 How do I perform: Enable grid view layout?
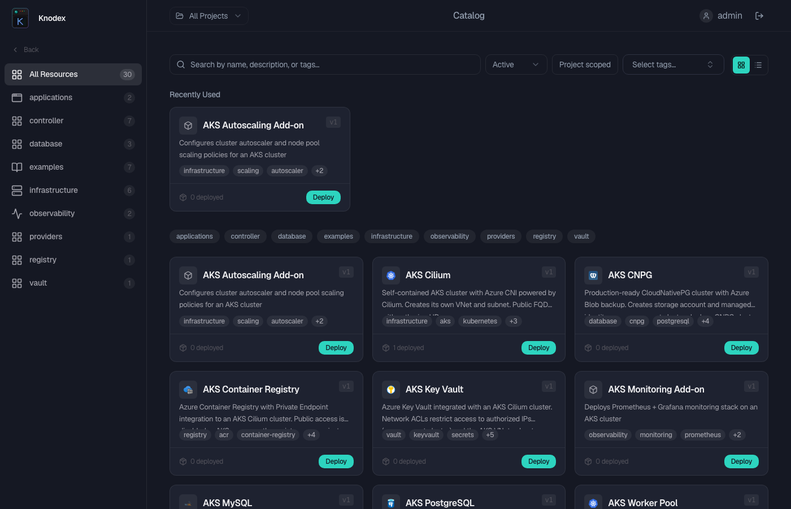741,65
